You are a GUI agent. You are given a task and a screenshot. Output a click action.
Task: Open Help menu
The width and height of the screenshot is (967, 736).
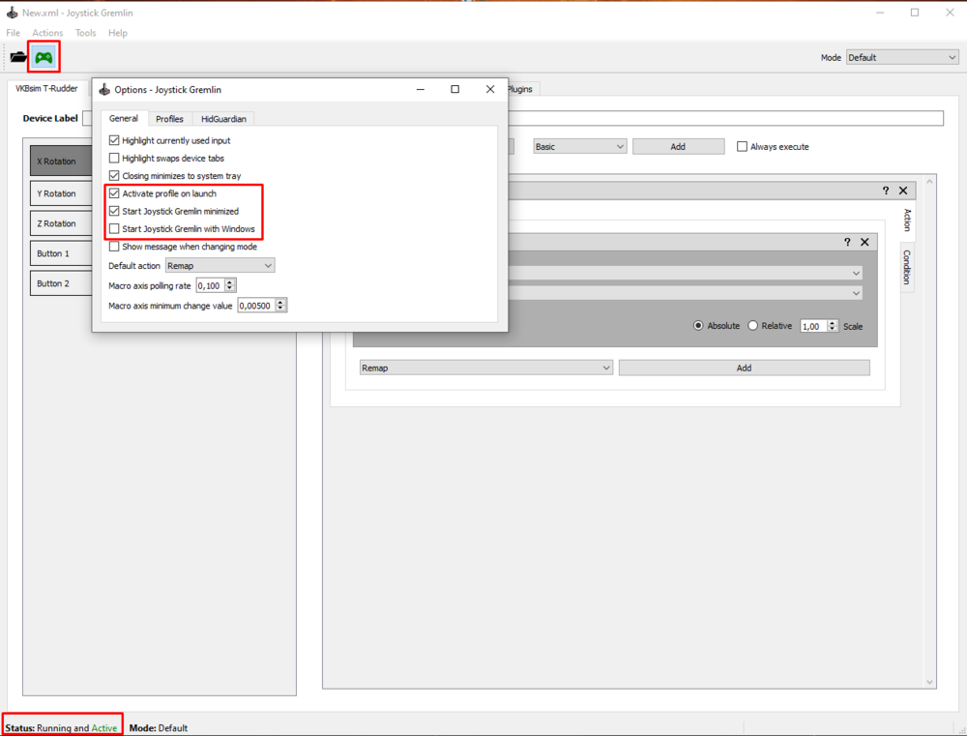[x=118, y=33]
